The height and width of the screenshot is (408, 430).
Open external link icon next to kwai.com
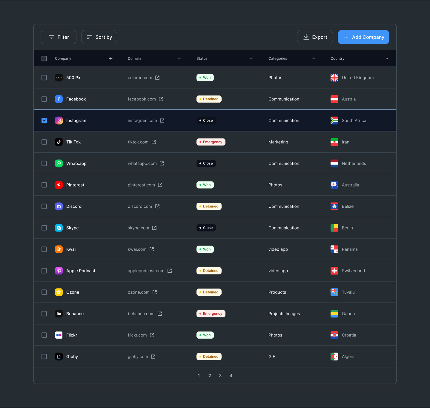coord(152,249)
